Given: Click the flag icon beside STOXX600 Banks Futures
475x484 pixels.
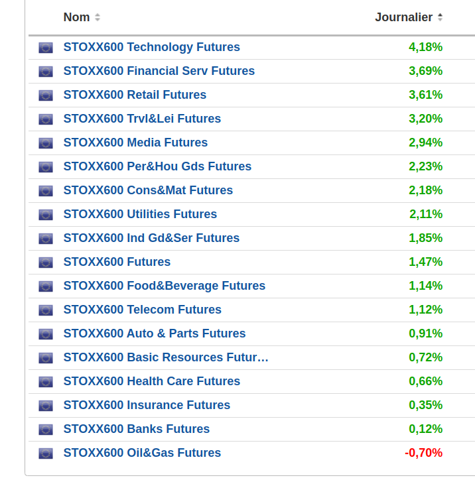Looking at the screenshot, I should [x=45, y=430].
